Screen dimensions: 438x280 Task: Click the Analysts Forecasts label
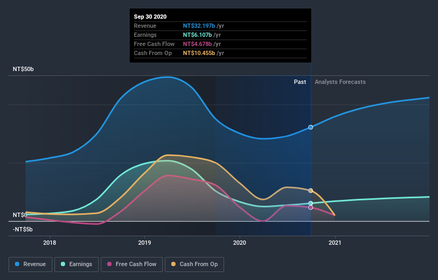coord(340,82)
